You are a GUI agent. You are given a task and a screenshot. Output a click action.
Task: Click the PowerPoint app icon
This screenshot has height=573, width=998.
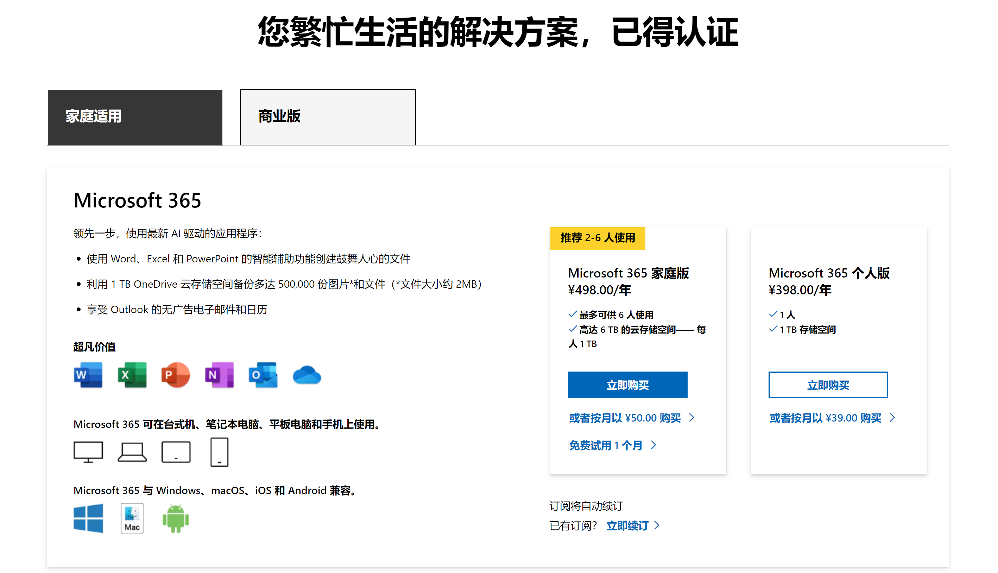point(175,375)
